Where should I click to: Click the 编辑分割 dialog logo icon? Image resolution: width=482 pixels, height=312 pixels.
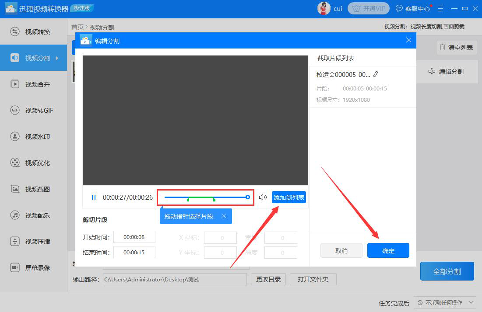point(86,41)
